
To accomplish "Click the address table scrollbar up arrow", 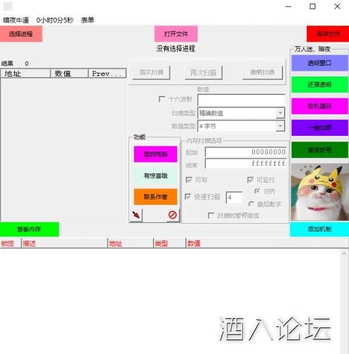I will [x=344, y=254].
